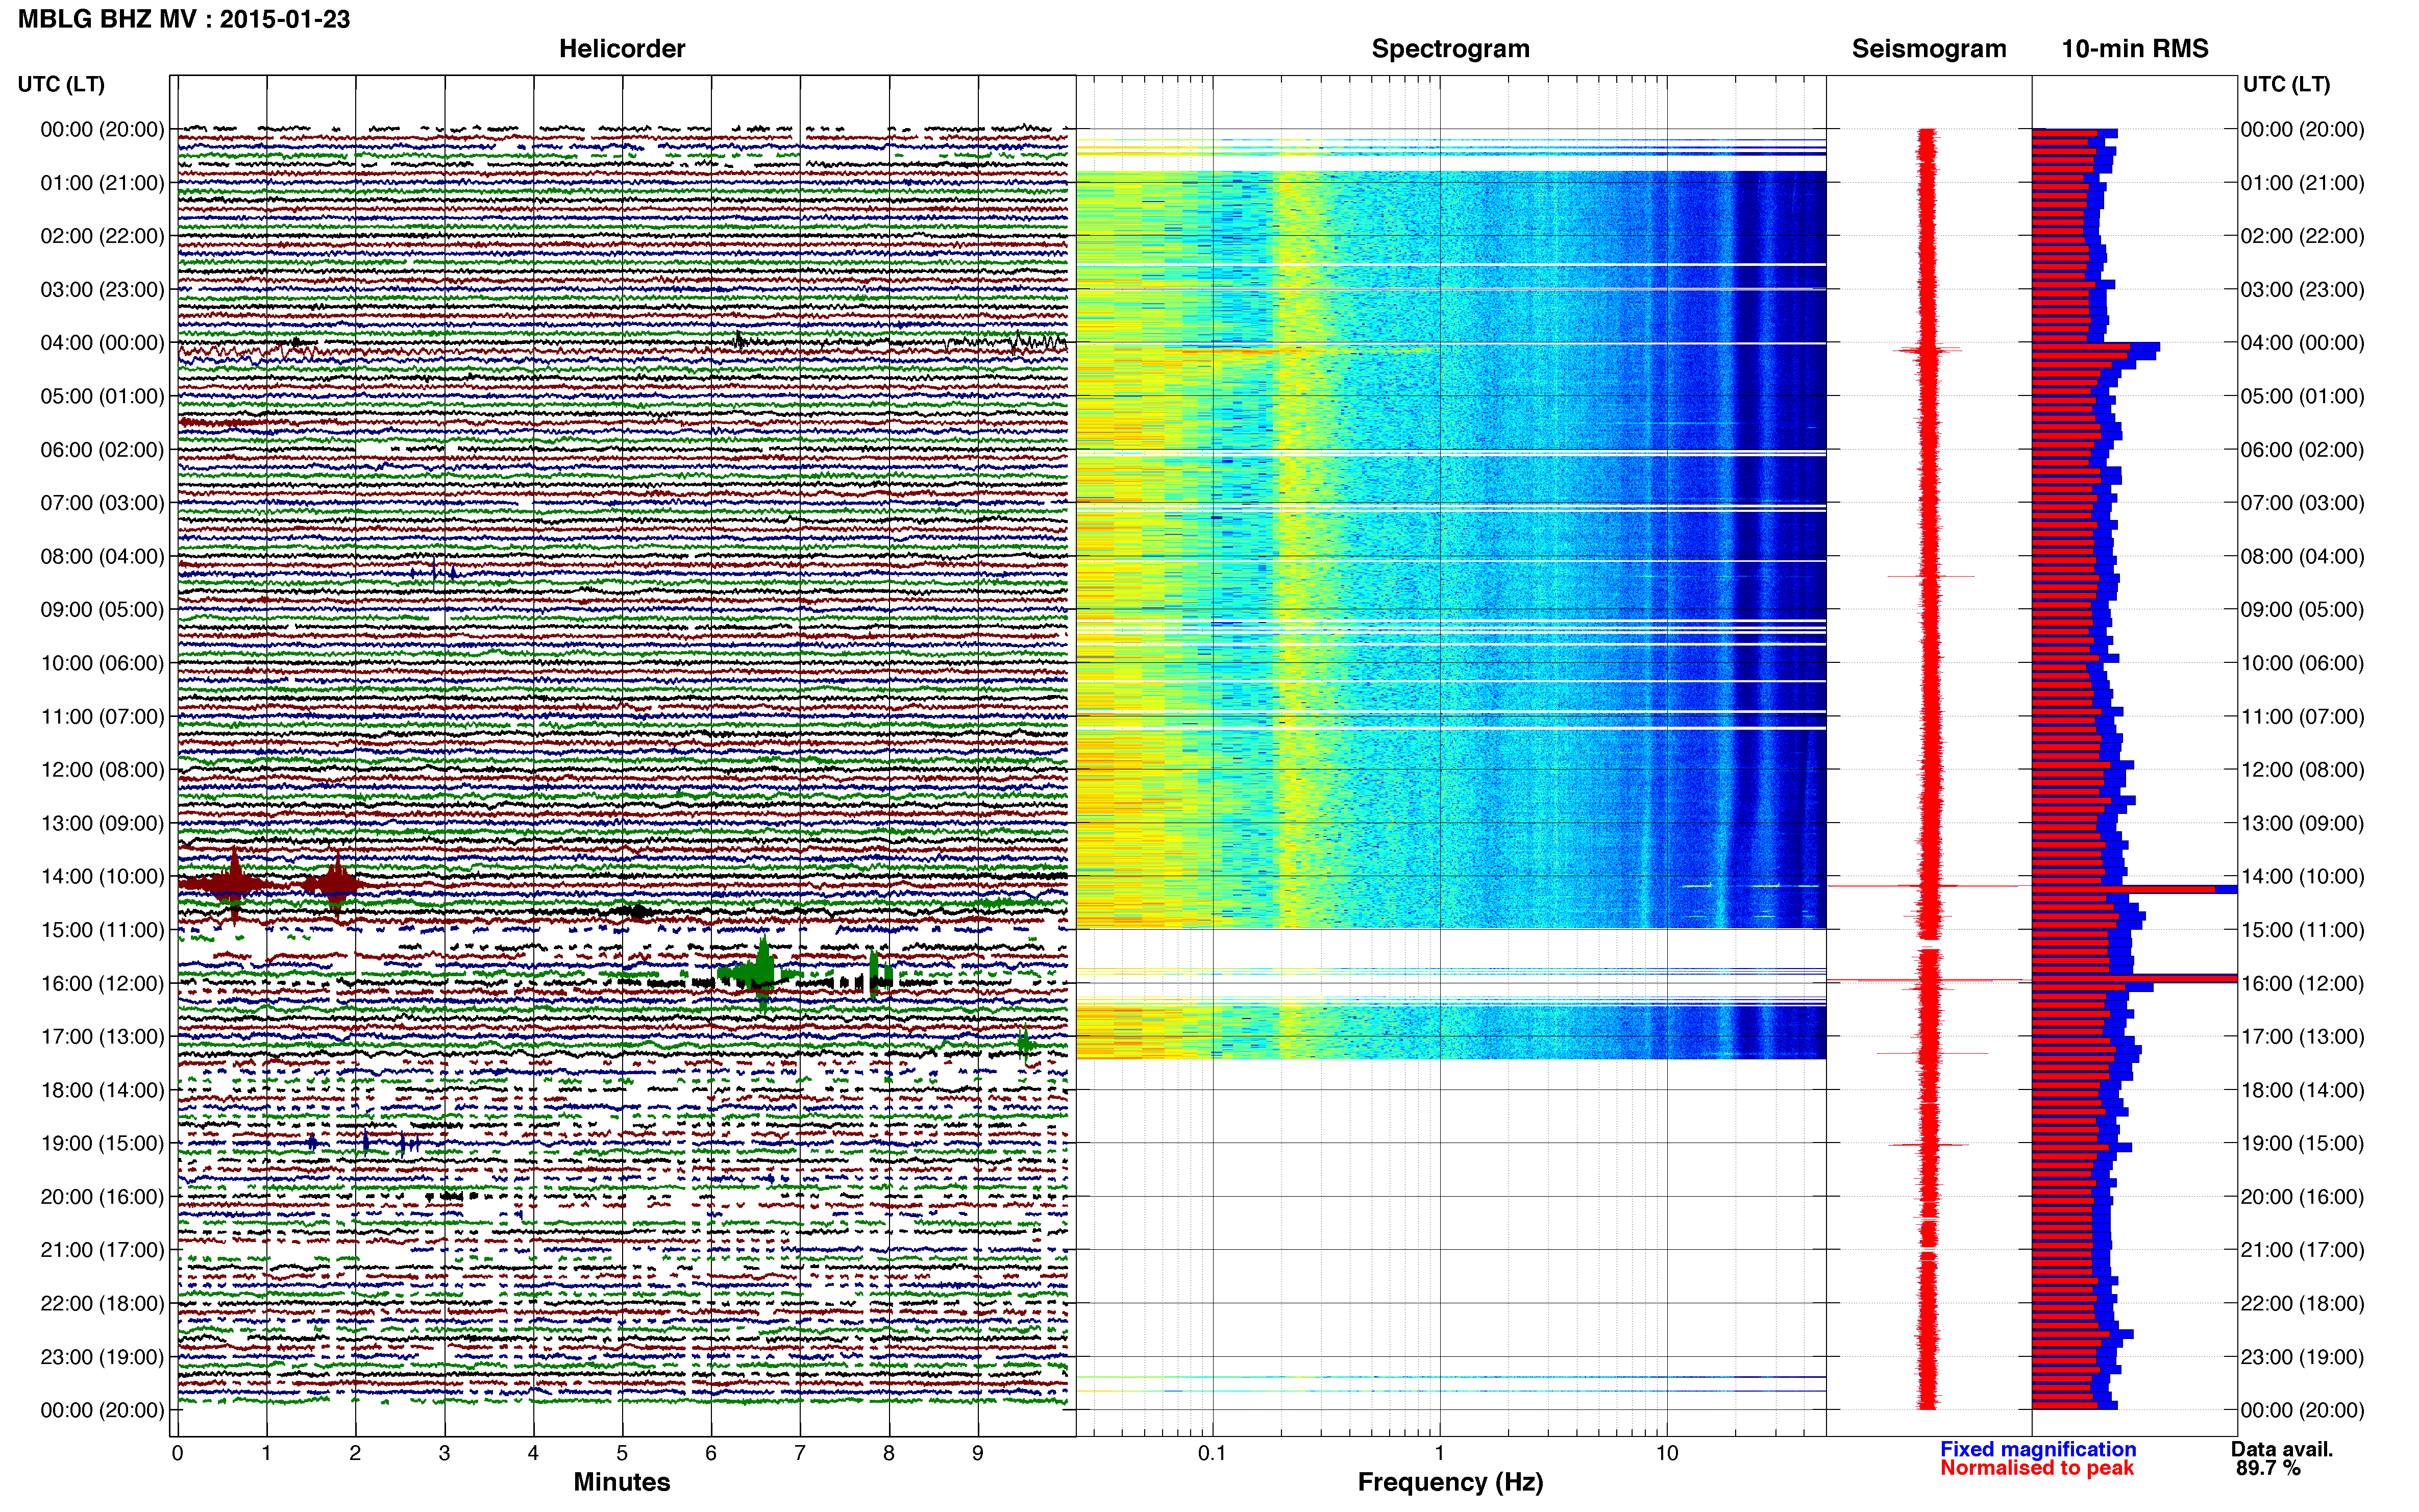Select minute tick label "5" on helicorder axis
The image size is (2419, 1512).
tap(622, 1454)
